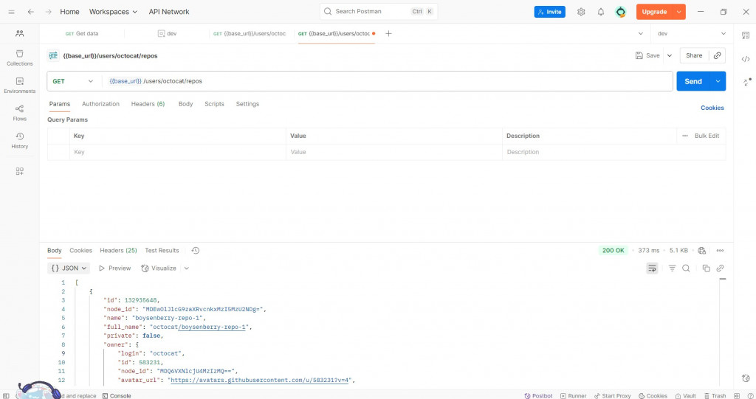756x399 pixels.
Task: Open the response history clock icon
Action: coord(195,250)
